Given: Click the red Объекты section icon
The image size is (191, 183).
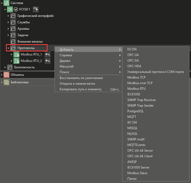Looking at the screenshot, I should click(6, 75).
